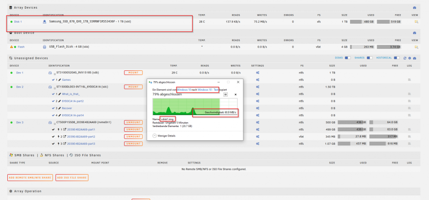Toggle the SHARES switch
Viewport: 429px width, 200px height.
tap(370, 58)
